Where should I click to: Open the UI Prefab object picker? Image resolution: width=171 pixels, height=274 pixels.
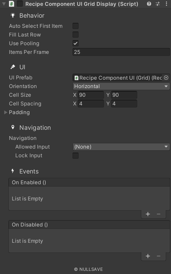click(166, 78)
